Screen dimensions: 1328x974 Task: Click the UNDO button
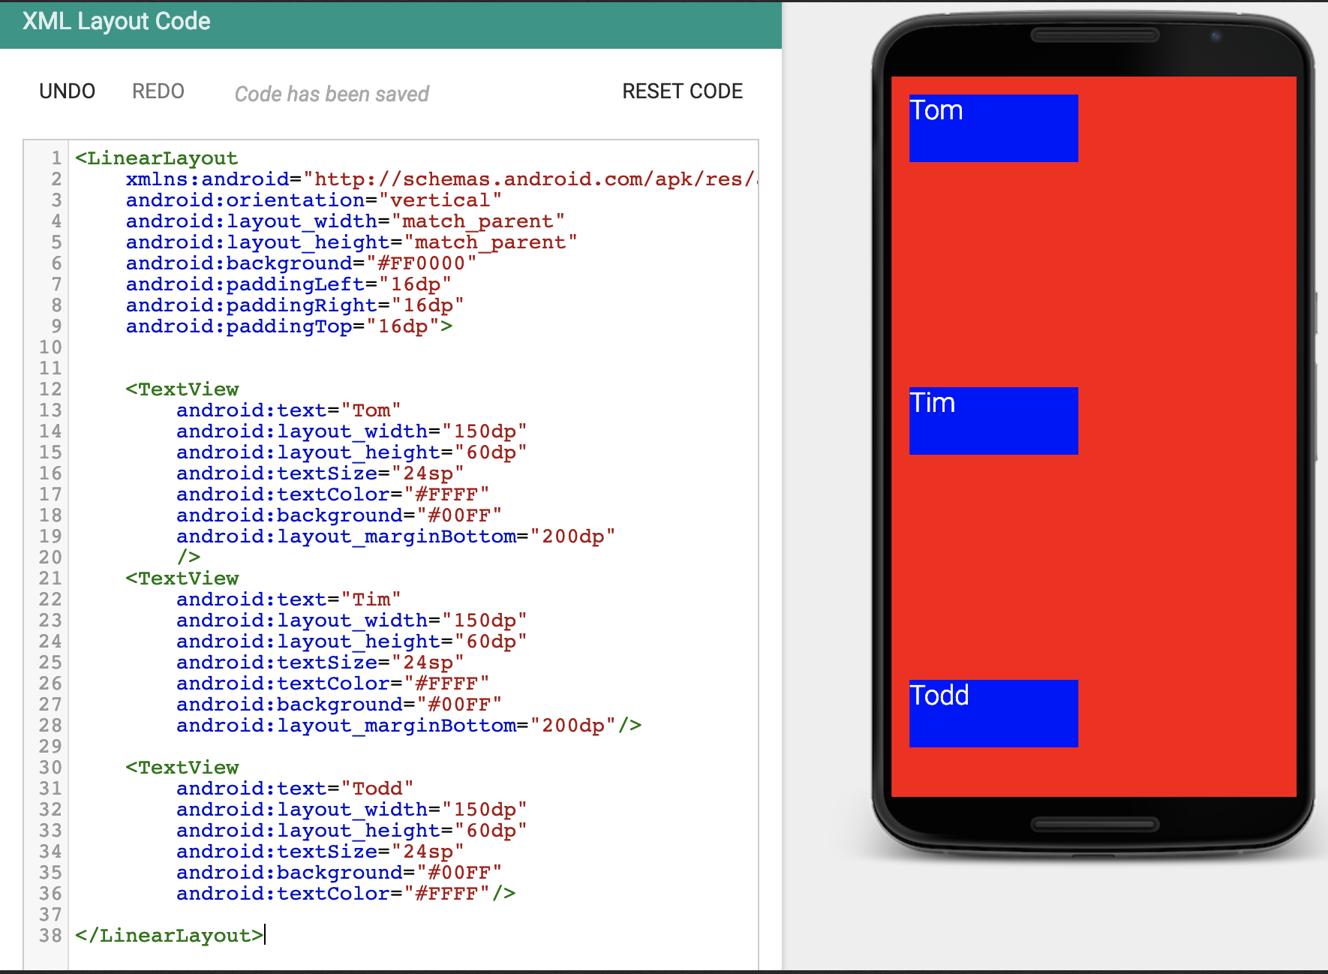[67, 92]
